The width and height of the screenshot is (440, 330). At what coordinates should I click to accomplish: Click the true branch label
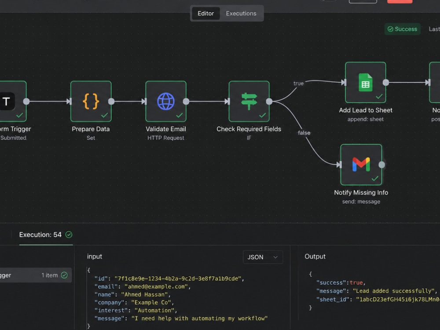coord(298,83)
